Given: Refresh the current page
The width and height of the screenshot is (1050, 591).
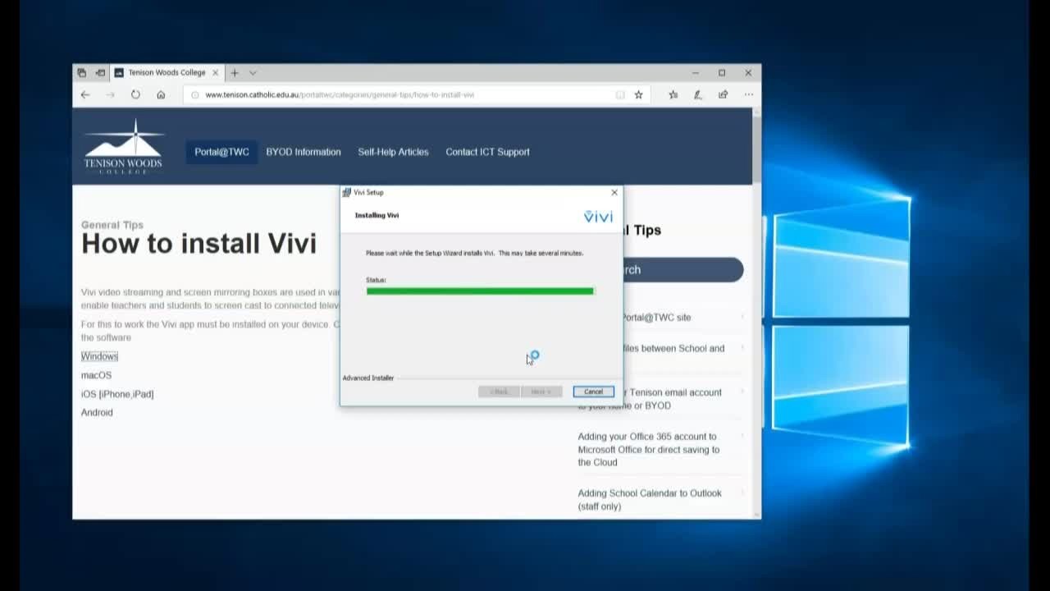Looking at the screenshot, I should tap(135, 94).
